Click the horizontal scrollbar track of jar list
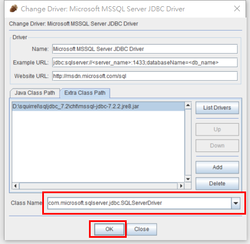This screenshot has height=244, width=250. [x=99, y=186]
